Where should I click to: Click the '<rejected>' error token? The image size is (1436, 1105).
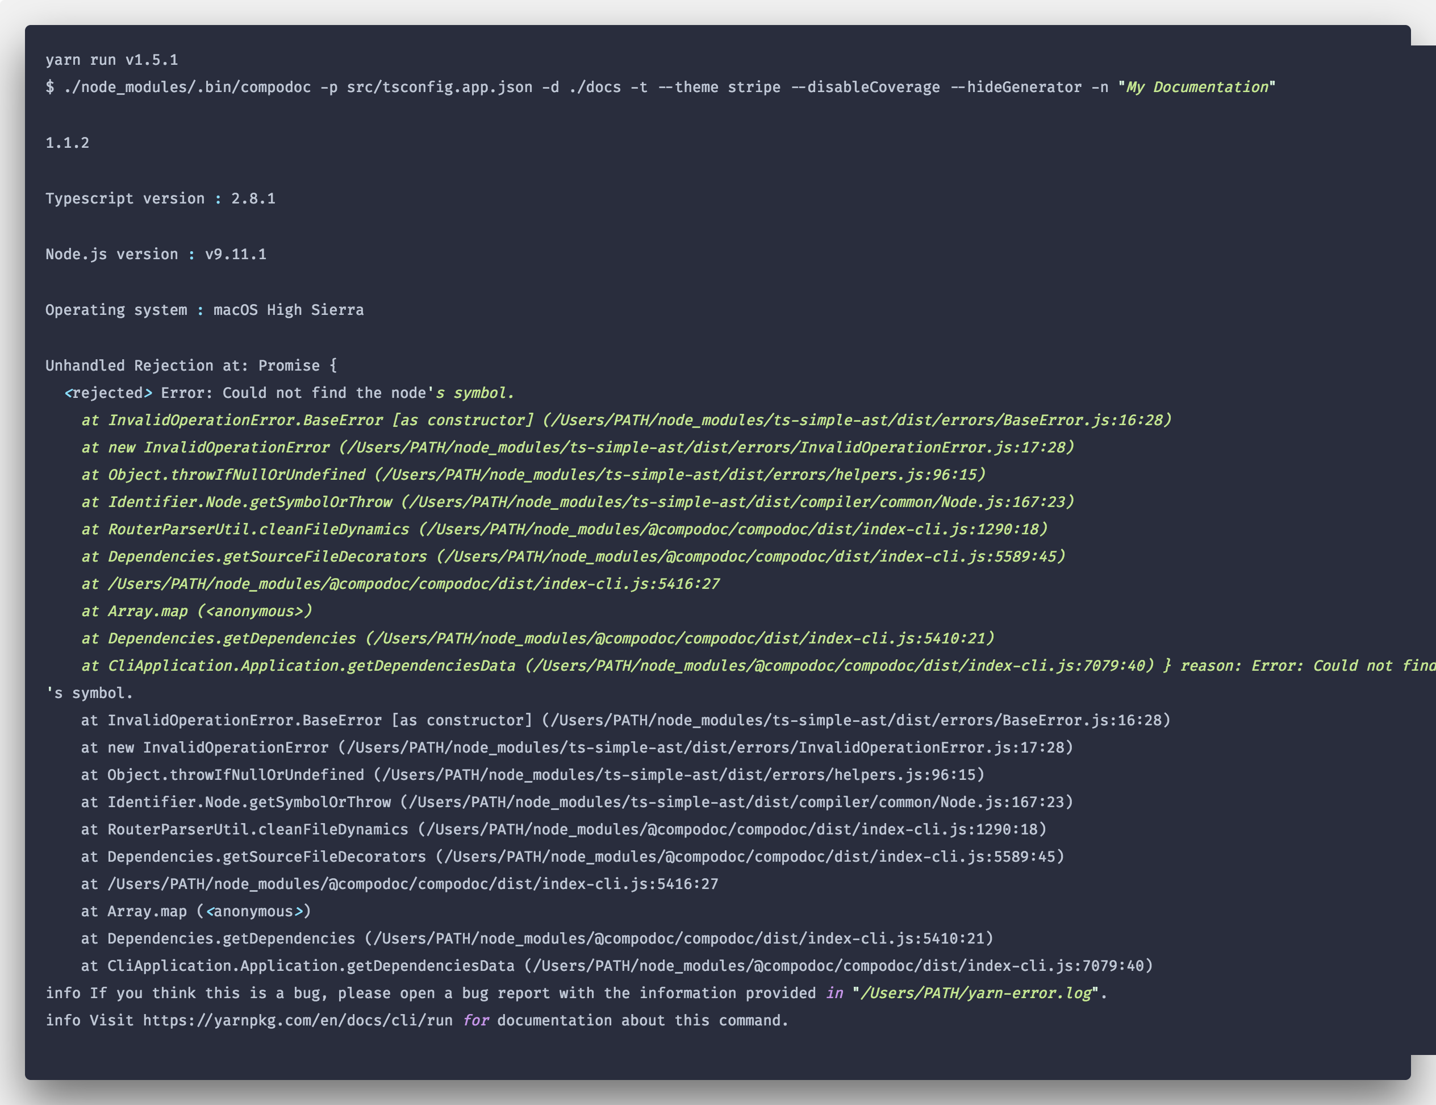pos(108,393)
